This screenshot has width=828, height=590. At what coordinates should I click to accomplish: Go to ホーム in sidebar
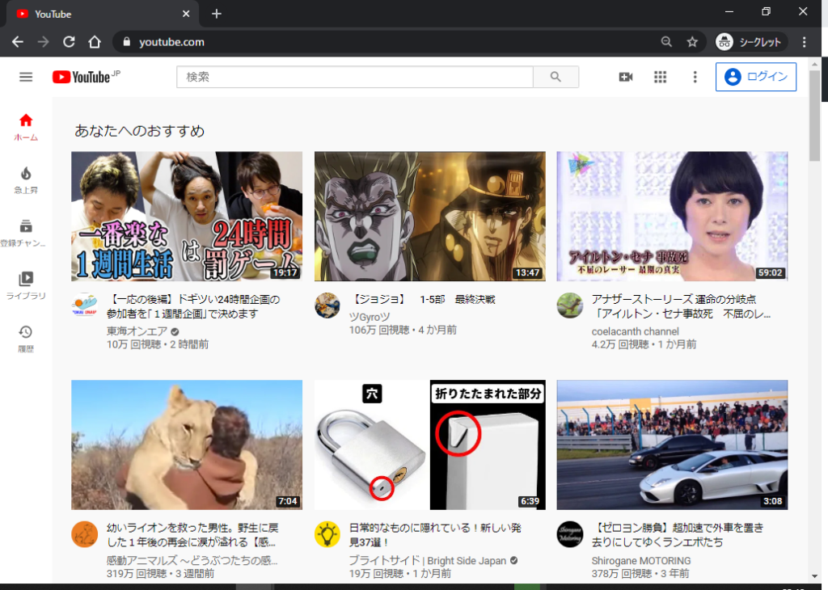click(26, 127)
